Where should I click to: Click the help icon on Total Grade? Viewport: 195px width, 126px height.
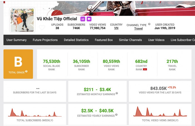[26, 72]
